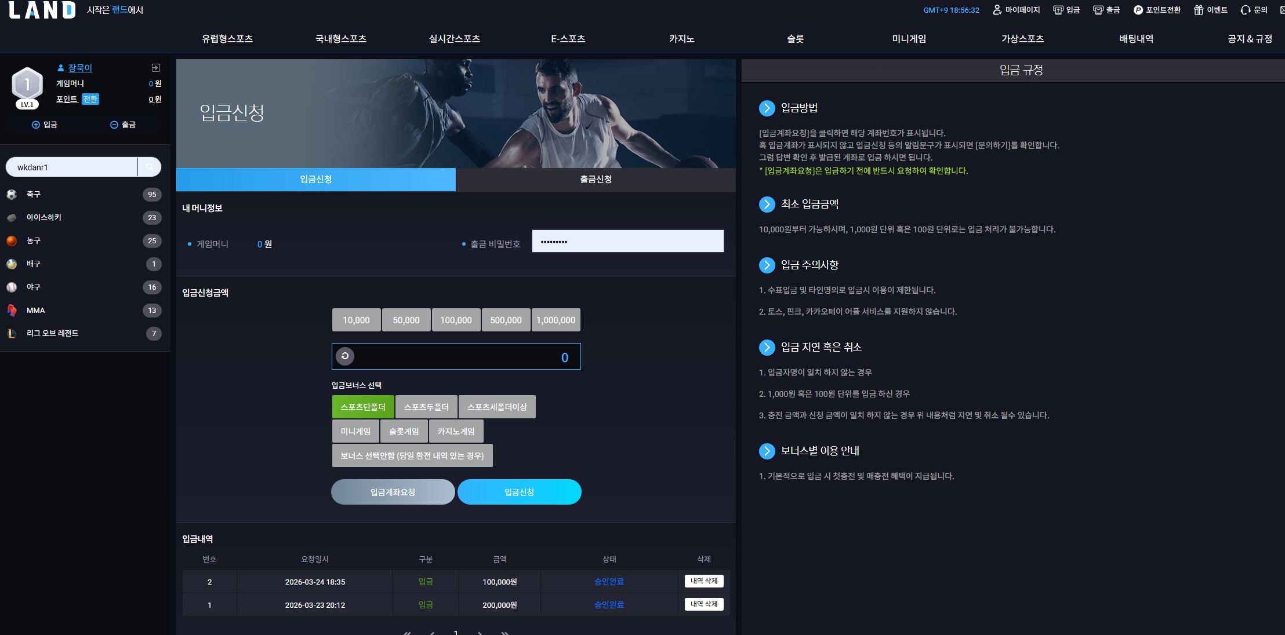Open 포인트전환 in top bar
The image size is (1285, 635).
point(1157,10)
